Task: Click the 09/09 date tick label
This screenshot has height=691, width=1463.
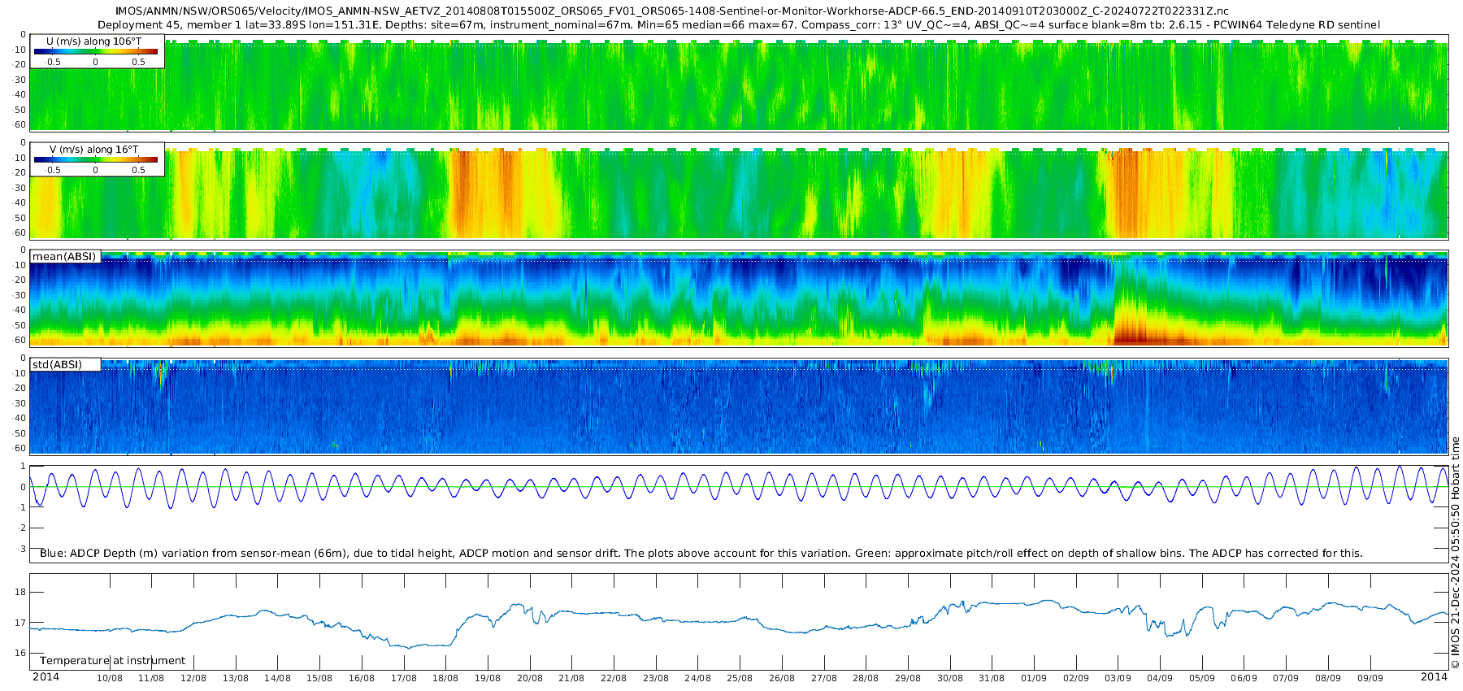Action: (1370, 678)
